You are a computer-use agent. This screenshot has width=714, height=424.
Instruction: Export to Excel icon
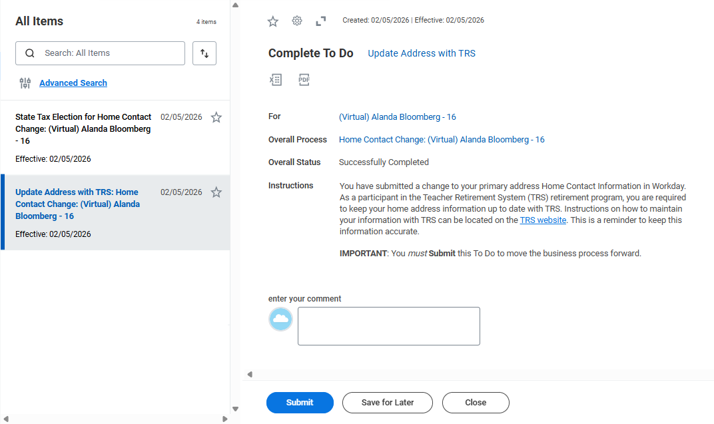click(276, 80)
